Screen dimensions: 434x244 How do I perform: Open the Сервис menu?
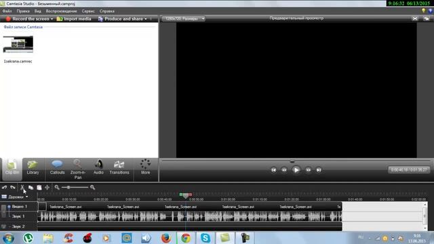click(88, 11)
